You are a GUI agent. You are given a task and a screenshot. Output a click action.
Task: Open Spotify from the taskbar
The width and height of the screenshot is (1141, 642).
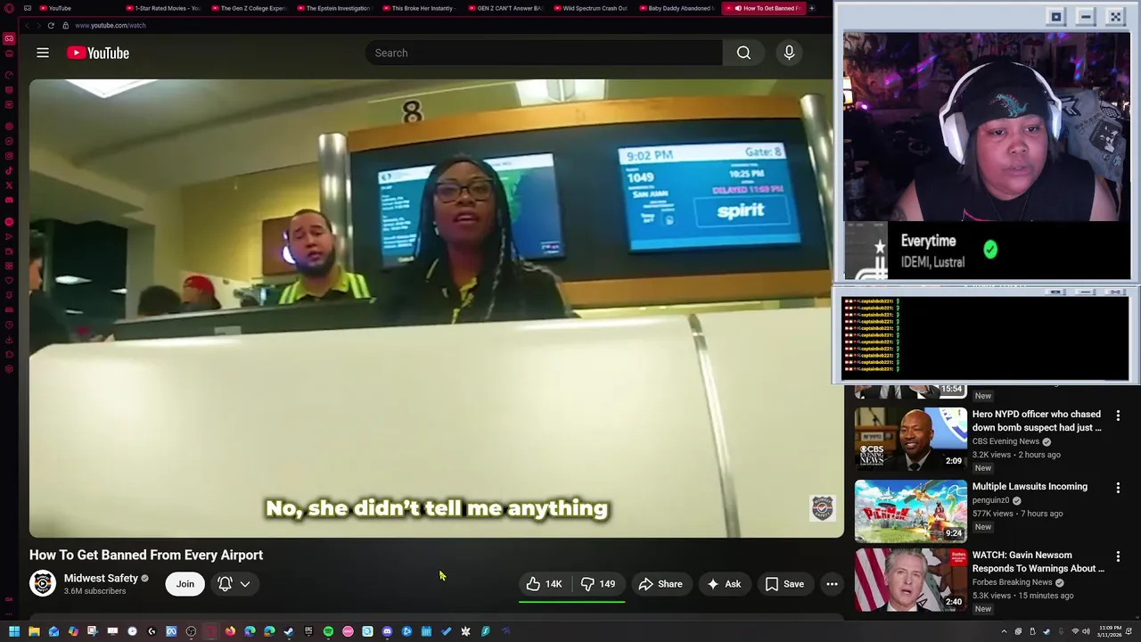click(x=328, y=631)
